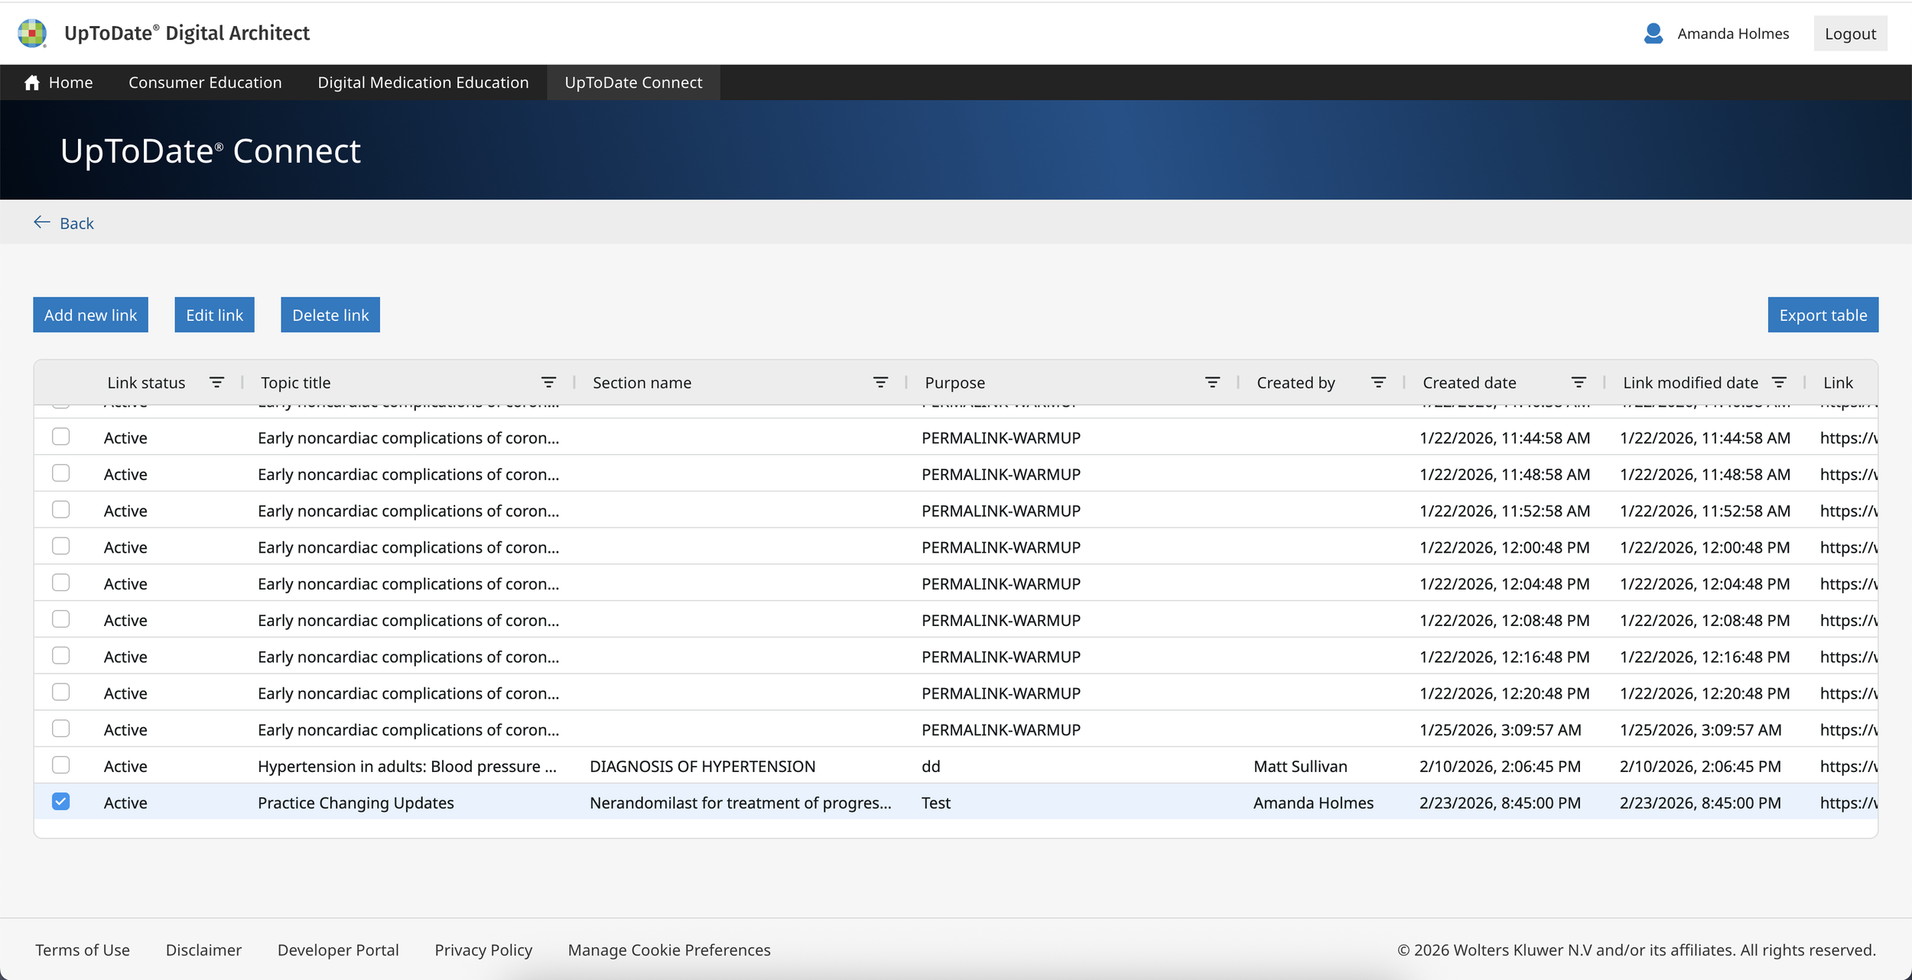1912x980 pixels.
Task: Click the 'Practice Changing Updates' topic cell
Action: 356,803
